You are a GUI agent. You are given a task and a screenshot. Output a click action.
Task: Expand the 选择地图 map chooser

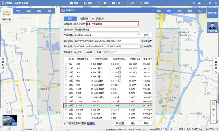coord(7,20)
